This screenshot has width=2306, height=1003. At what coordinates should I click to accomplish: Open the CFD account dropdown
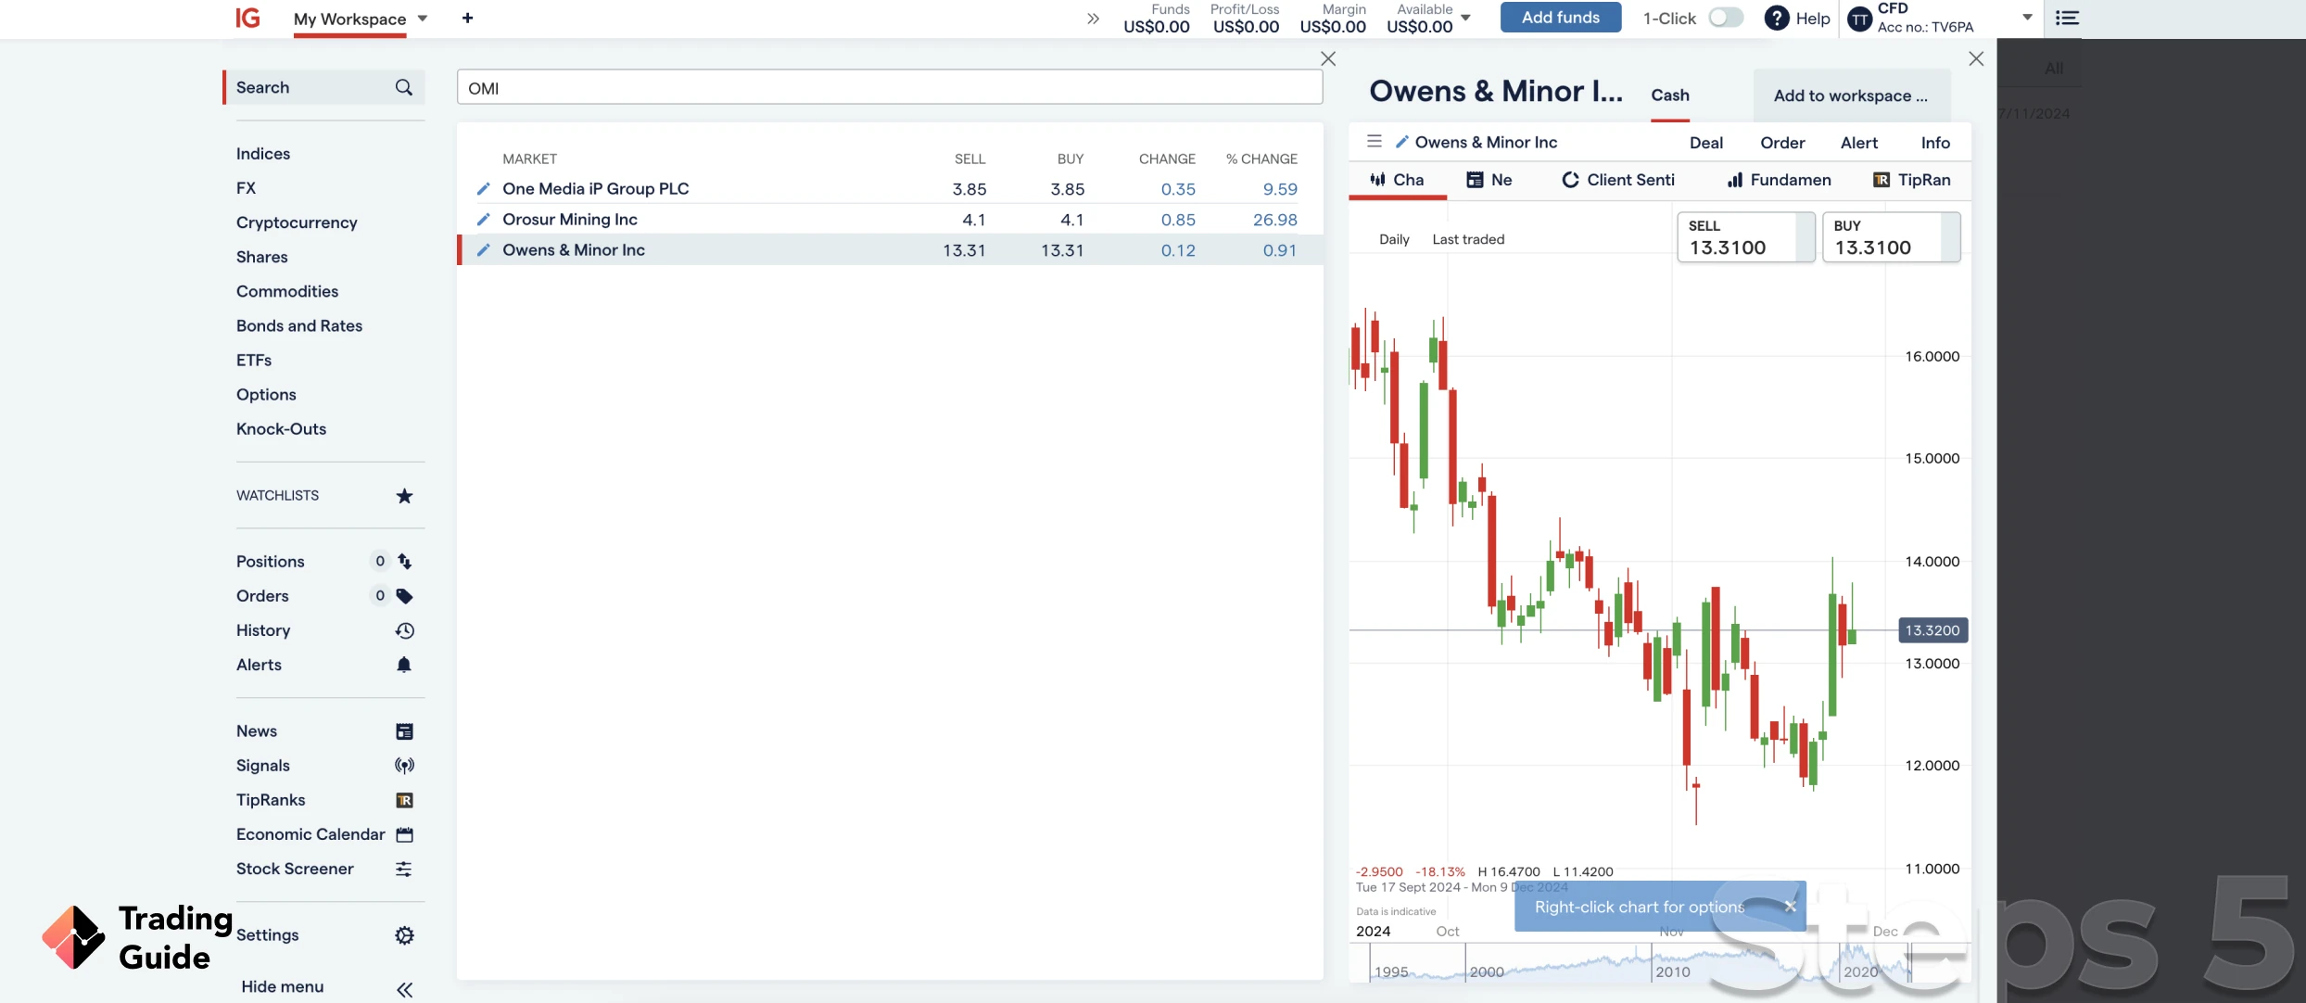[2026, 18]
